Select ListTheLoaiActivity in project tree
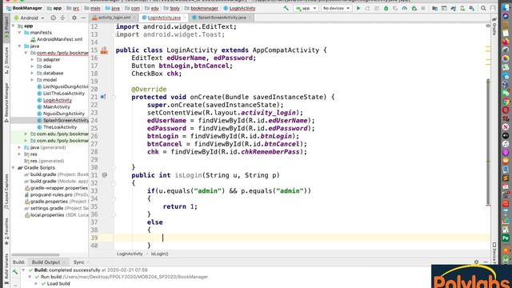The image size is (512, 288). 64,94
